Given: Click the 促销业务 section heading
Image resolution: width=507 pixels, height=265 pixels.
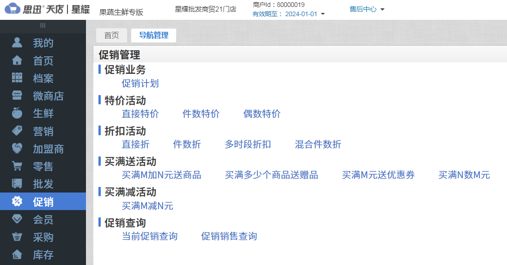Looking at the screenshot, I should coord(125,69).
